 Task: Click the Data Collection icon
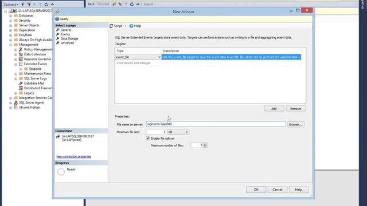tap(21, 54)
